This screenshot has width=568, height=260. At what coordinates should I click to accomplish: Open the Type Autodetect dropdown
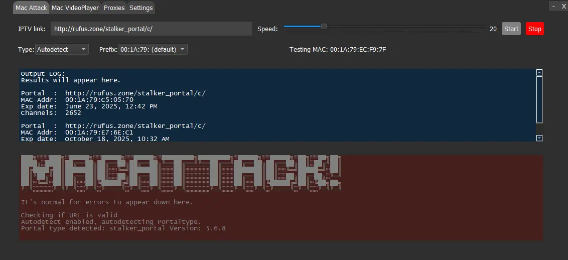(x=62, y=49)
